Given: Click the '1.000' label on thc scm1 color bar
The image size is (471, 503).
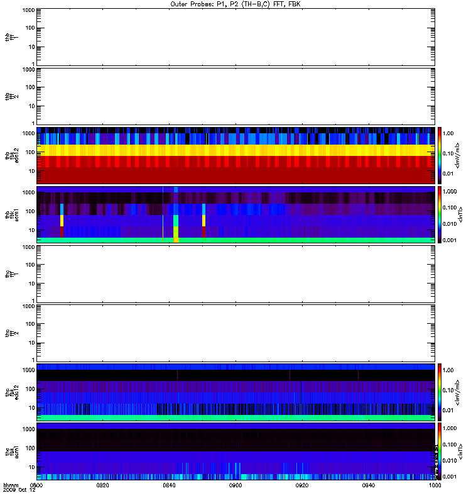Looking at the screenshot, I should (450, 428).
